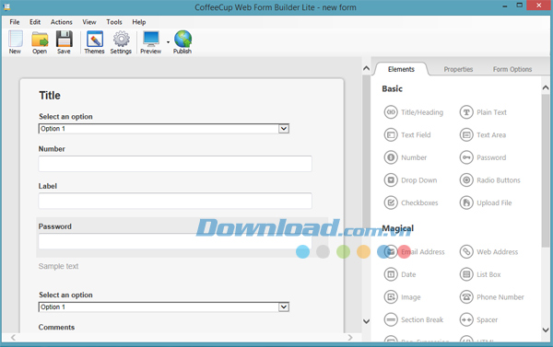Add a Text Field element
The width and height of the screenshot is (553, 347).
[x=407, y=135]
